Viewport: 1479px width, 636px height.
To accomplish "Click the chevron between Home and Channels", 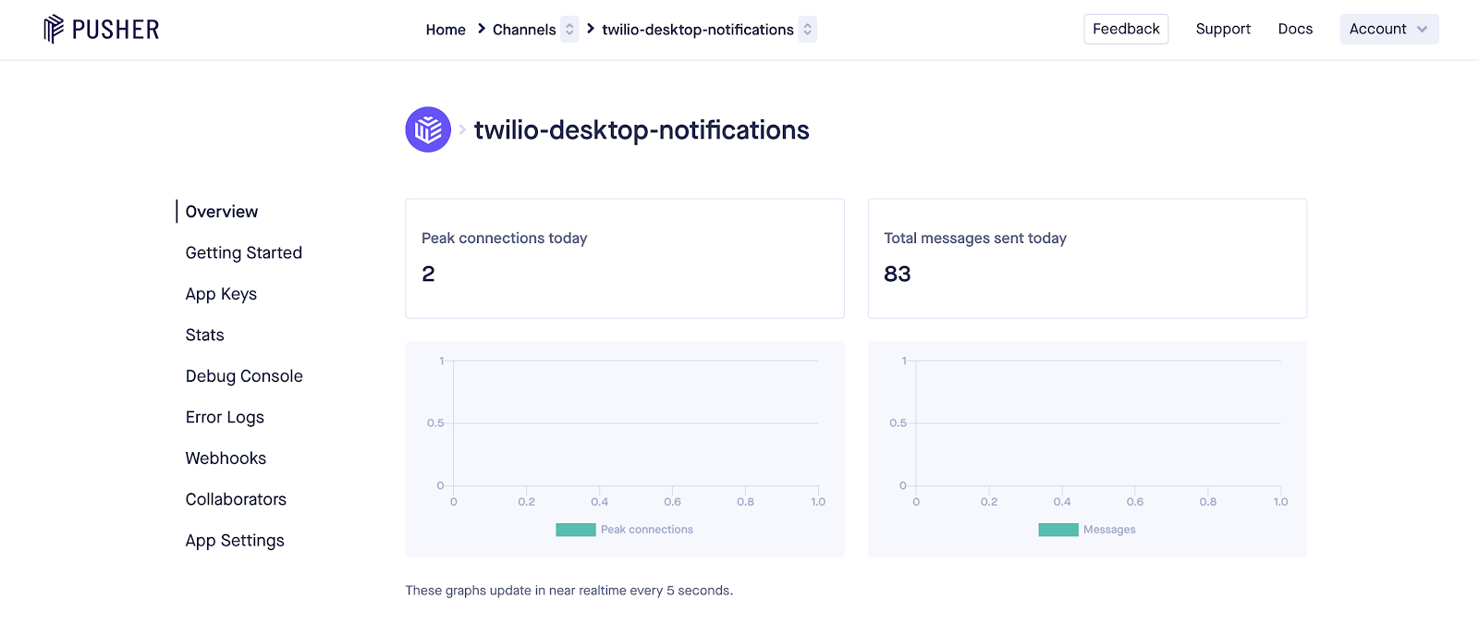I will coord(481,29).
